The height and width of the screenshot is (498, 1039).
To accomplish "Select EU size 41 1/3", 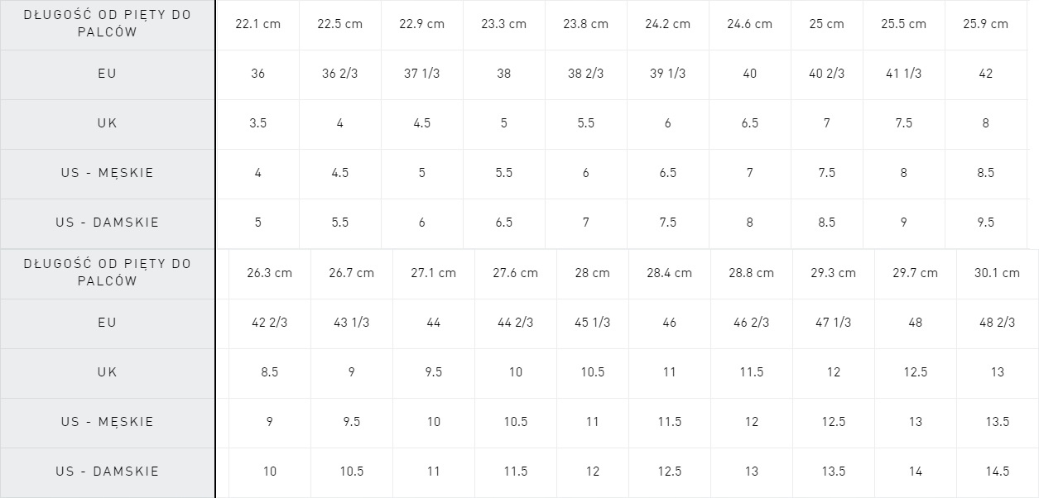I will pyautogui.click(x=903, y=74).
